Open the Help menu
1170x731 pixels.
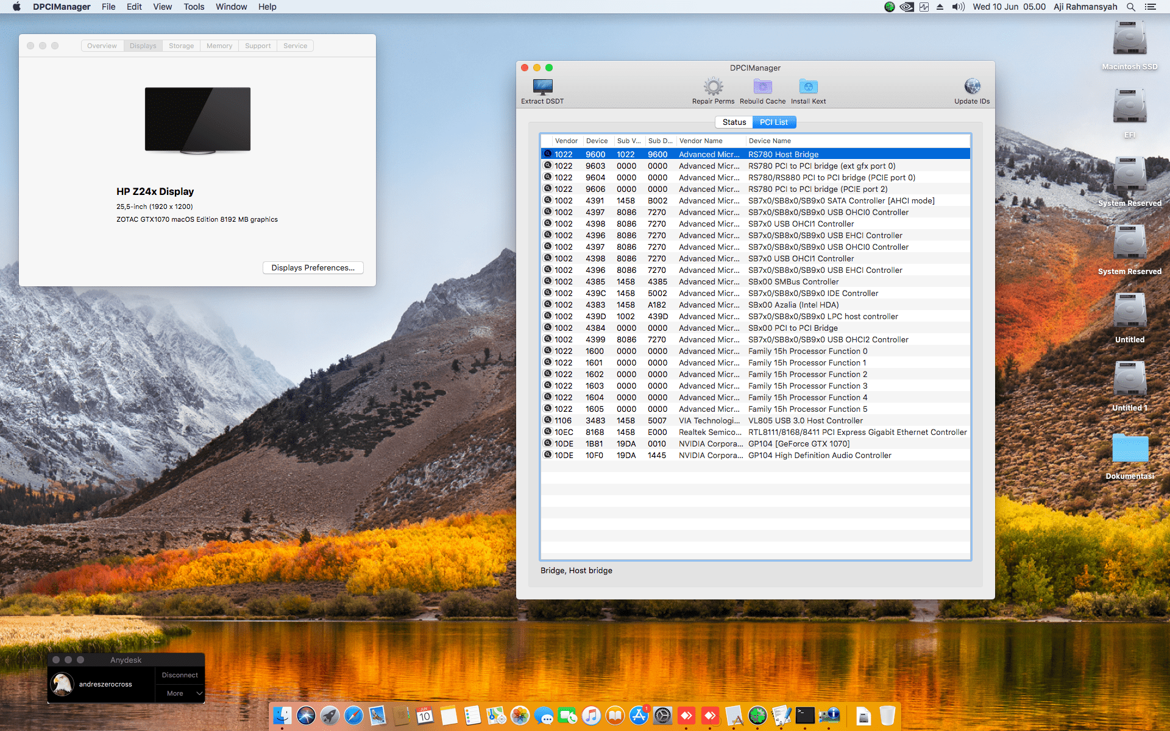coord(268,7)
